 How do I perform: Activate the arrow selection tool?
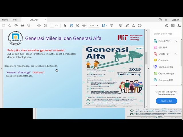[x=65, y=25]
